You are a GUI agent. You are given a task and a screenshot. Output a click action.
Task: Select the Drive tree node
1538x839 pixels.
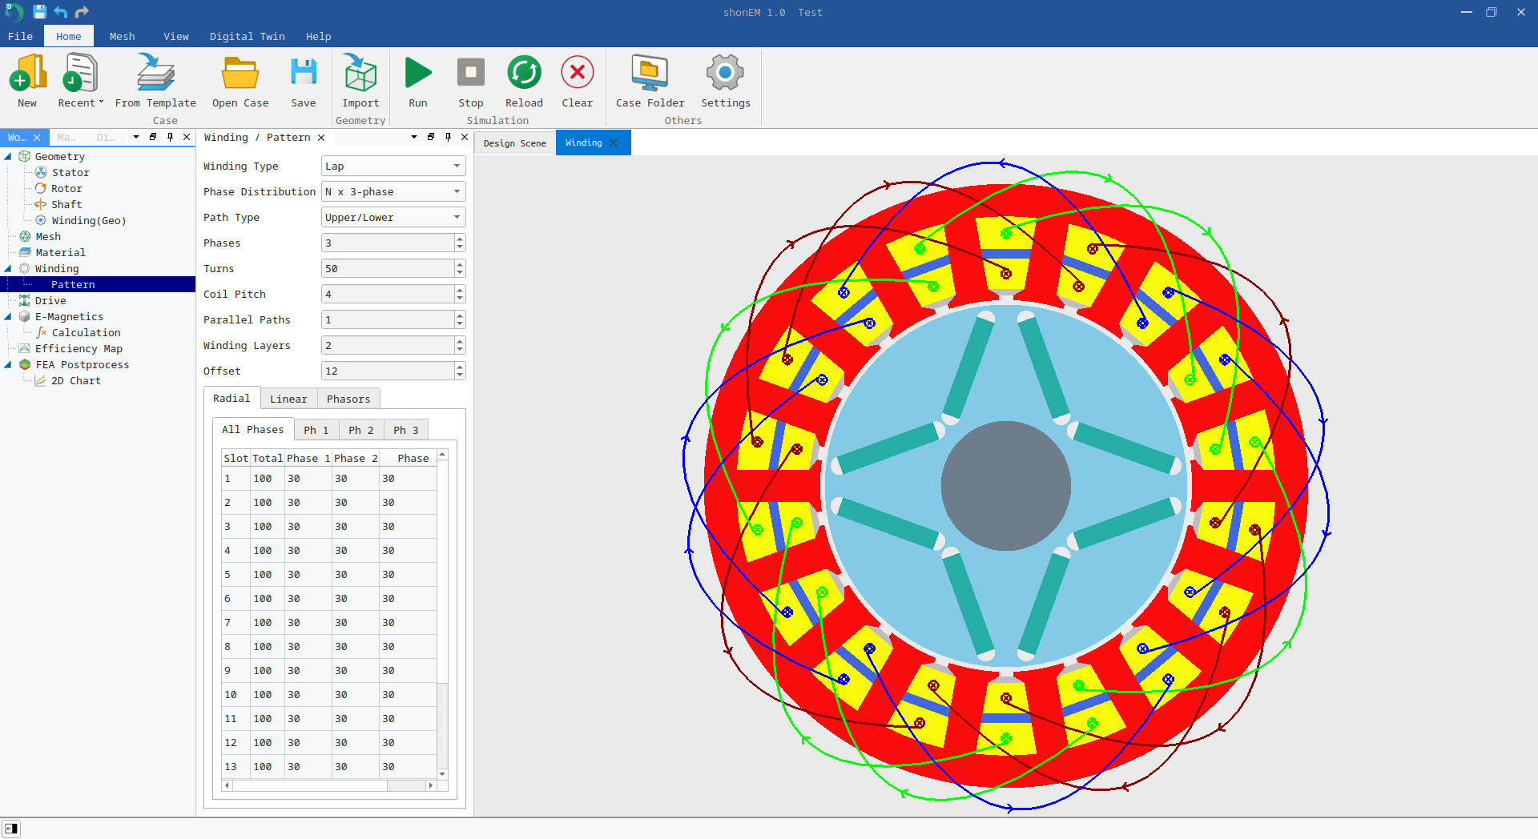50,300
